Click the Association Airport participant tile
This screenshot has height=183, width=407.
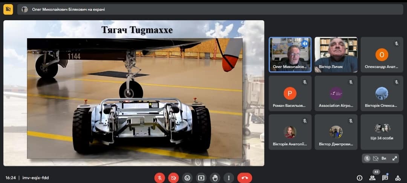pos(336,93)
